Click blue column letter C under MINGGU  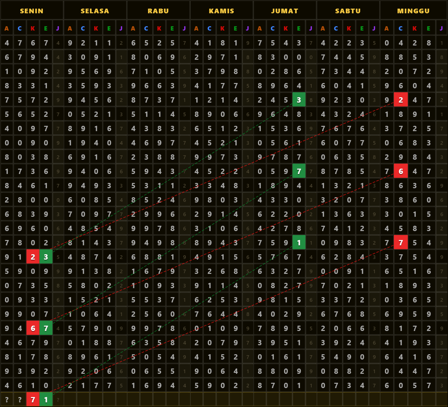400,29
